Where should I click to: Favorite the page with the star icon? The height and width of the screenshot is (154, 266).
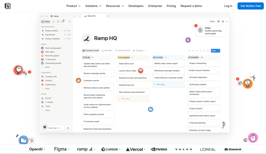223,21
